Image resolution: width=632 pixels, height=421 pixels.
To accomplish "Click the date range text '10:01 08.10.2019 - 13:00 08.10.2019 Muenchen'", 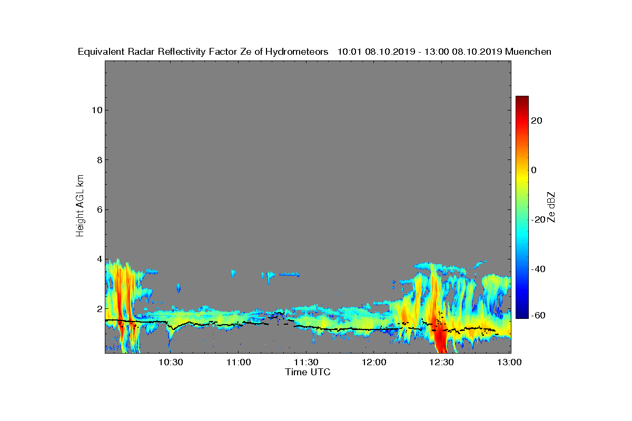I will tap(445, 52).
